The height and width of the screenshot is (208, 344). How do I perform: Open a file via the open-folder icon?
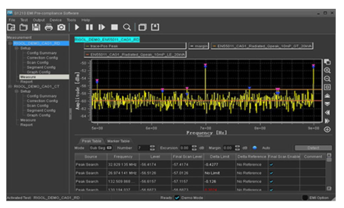tap(23, 27)
